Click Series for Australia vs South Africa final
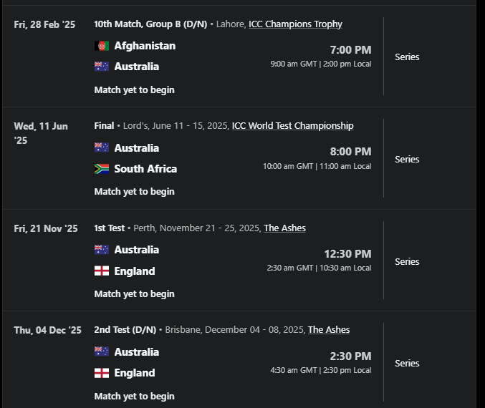The width and height of the screenshot is (485, 408). 407,159
